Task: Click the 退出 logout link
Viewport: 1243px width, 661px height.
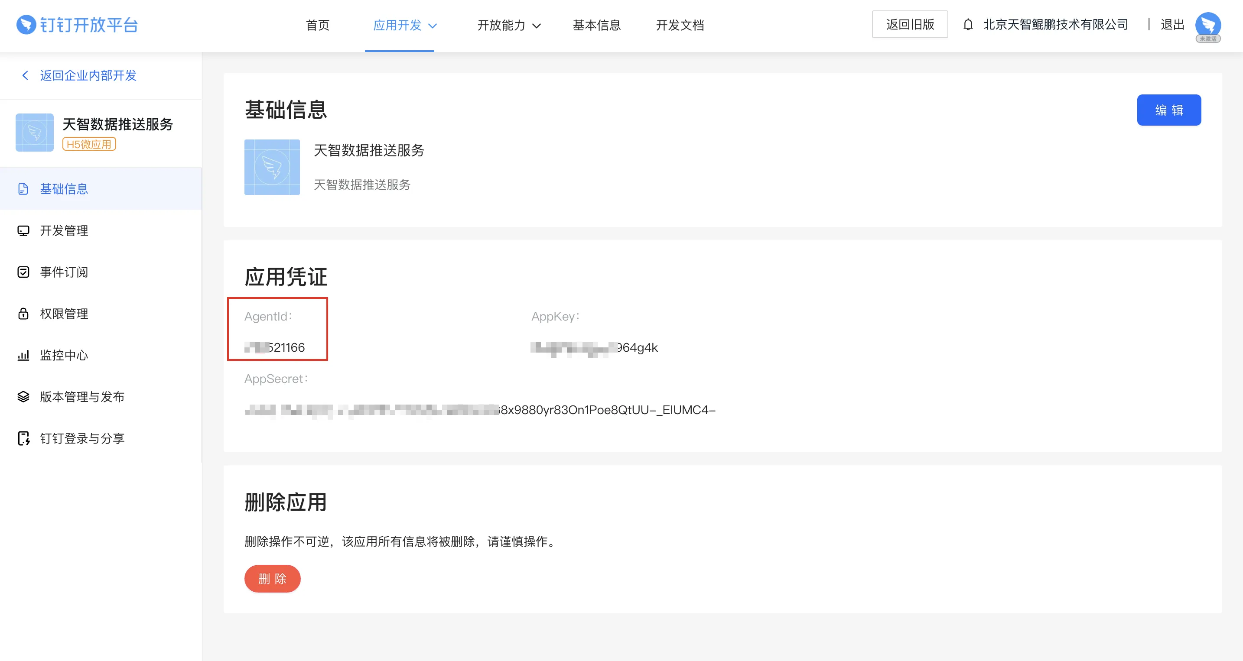Action: (x=1172, y=25)
